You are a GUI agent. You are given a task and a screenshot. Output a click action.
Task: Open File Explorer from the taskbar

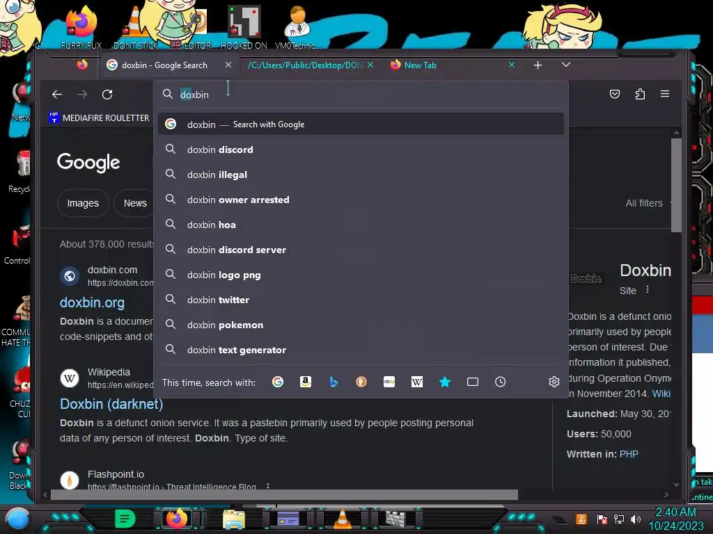point(234,519)
